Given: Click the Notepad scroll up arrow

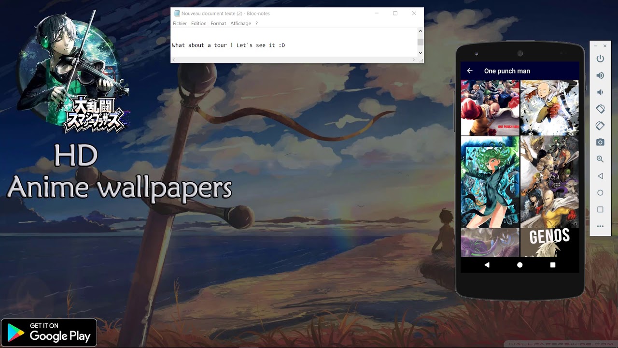Looking at the screenshot, I should click(x=421, y=31).
